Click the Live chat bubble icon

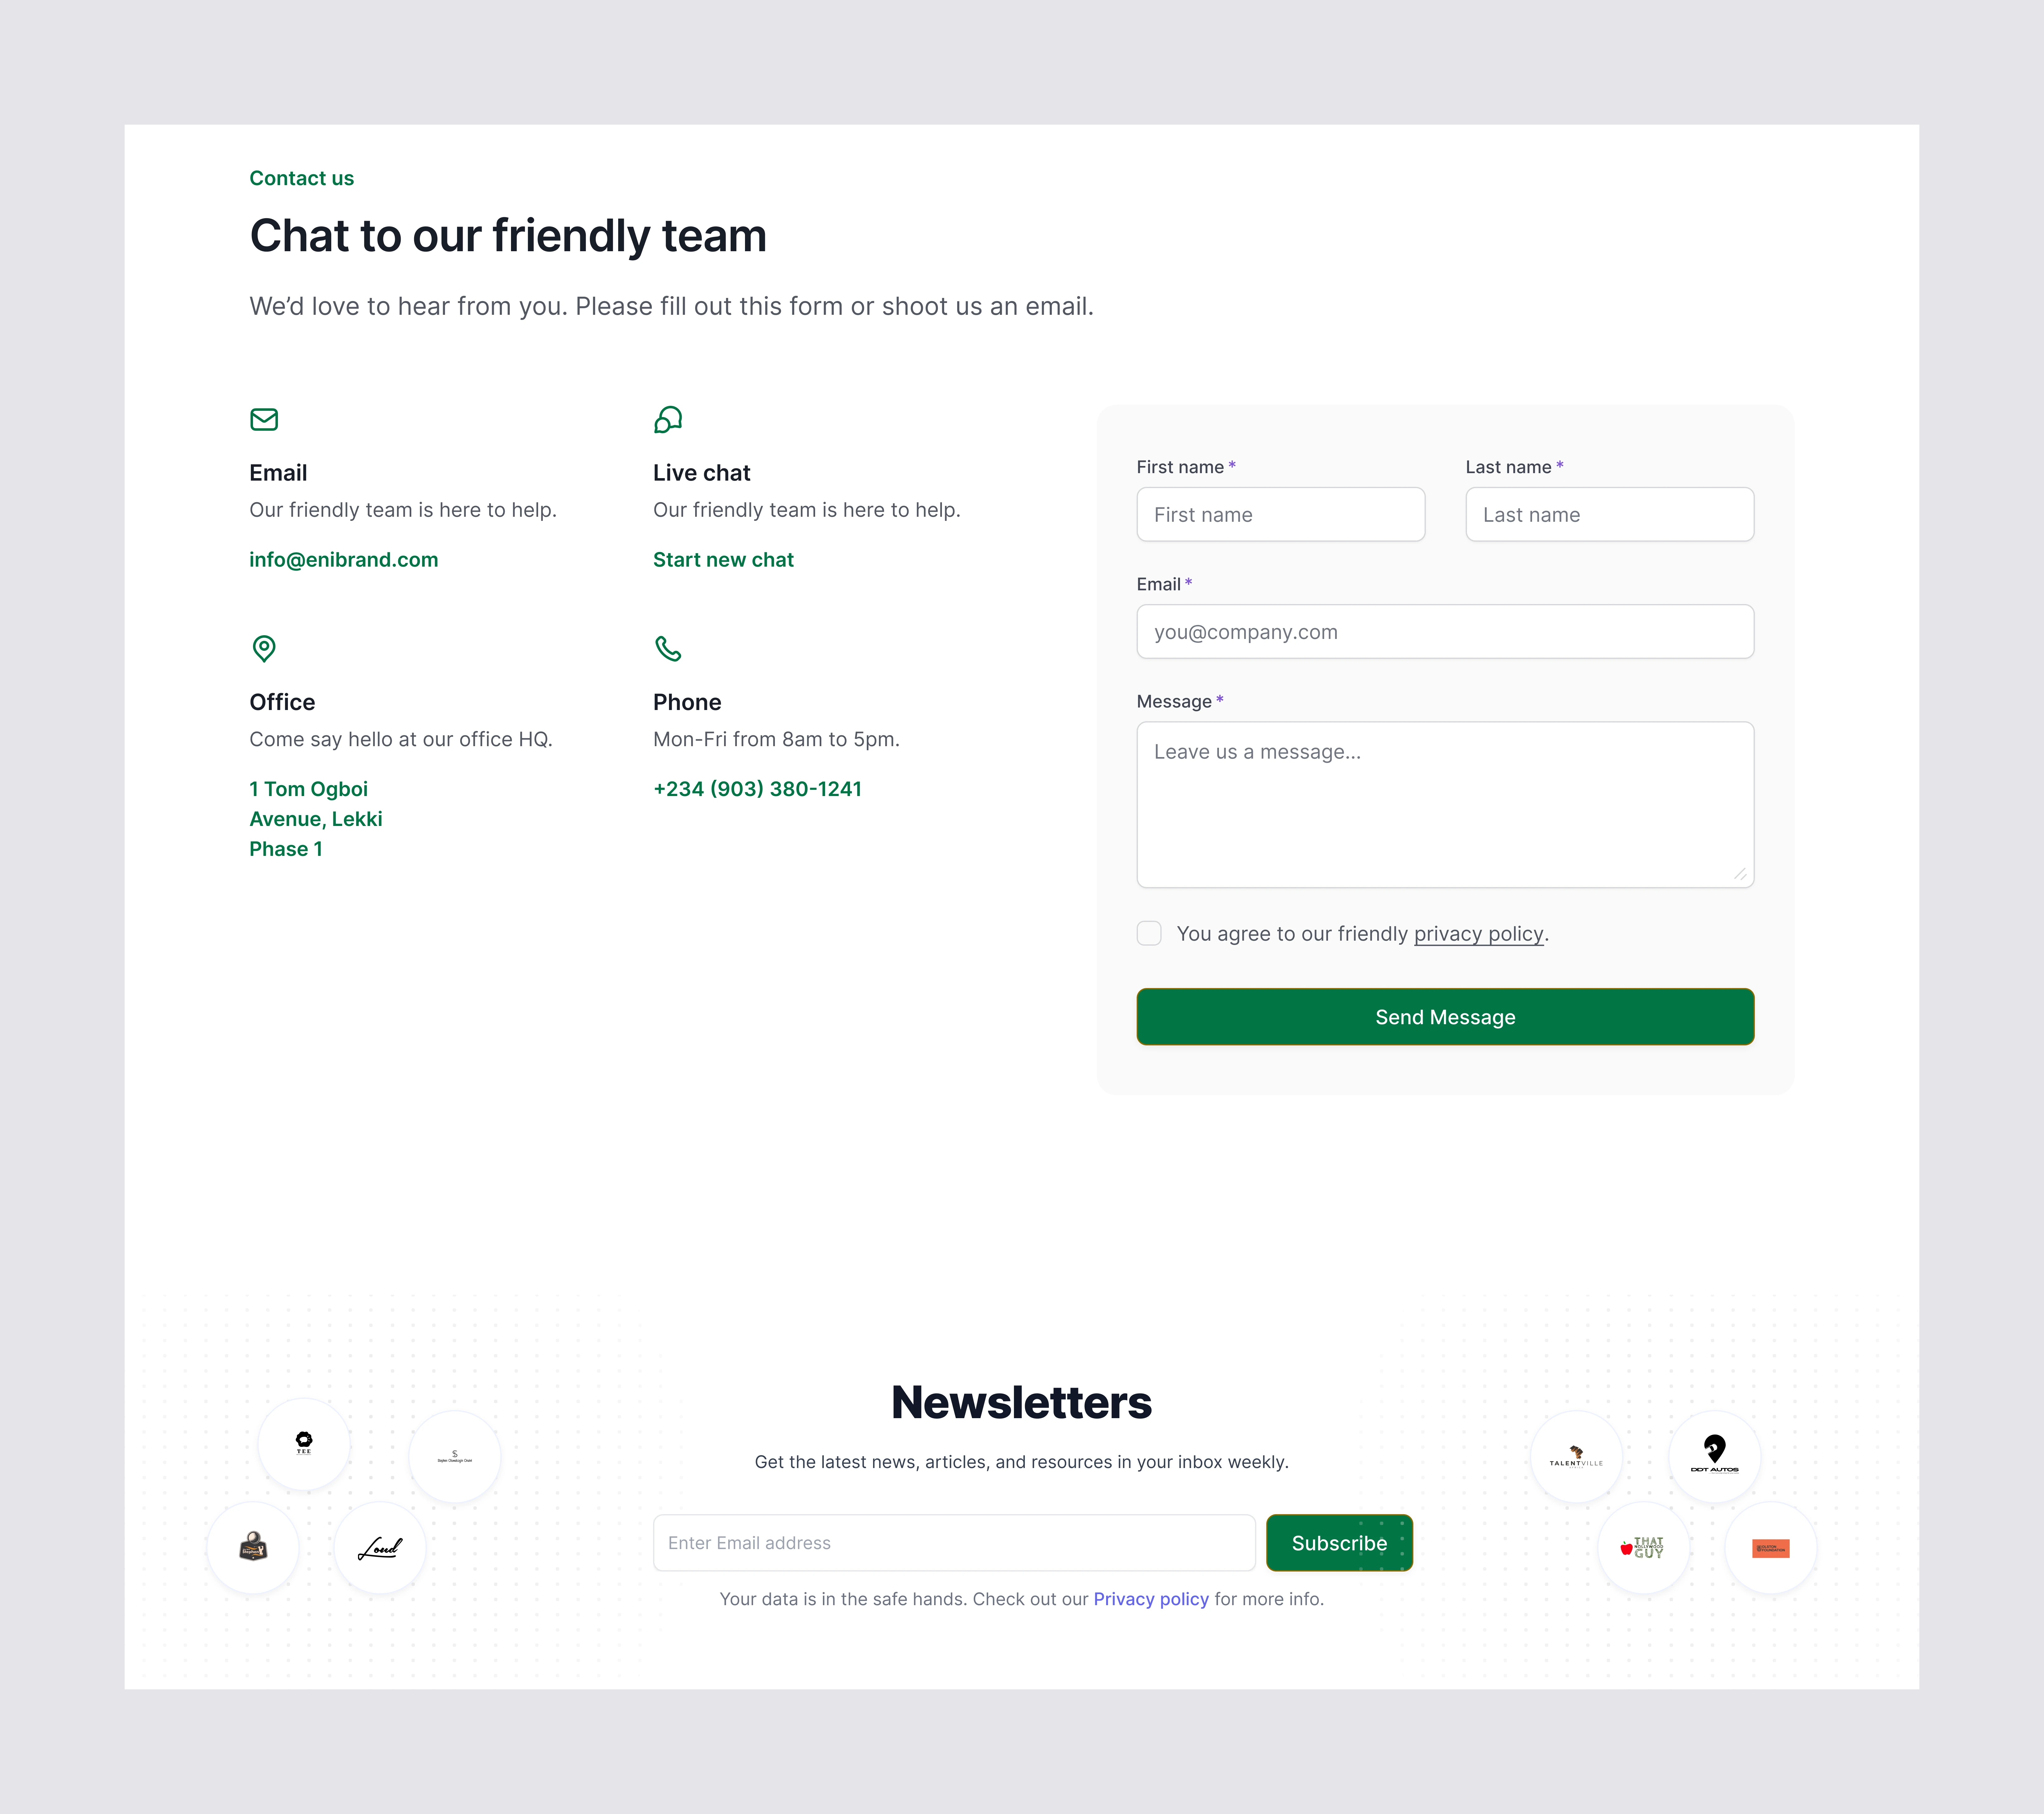668,419
